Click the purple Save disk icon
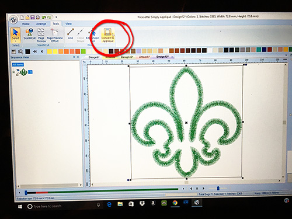The image size is (292, 219). pyautogui.click(x=33, y=18)
